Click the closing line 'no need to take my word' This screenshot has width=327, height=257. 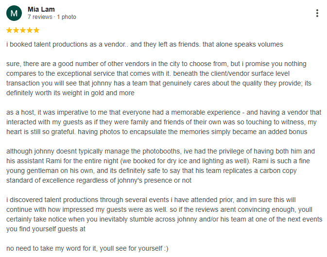(x=87, y=248)
